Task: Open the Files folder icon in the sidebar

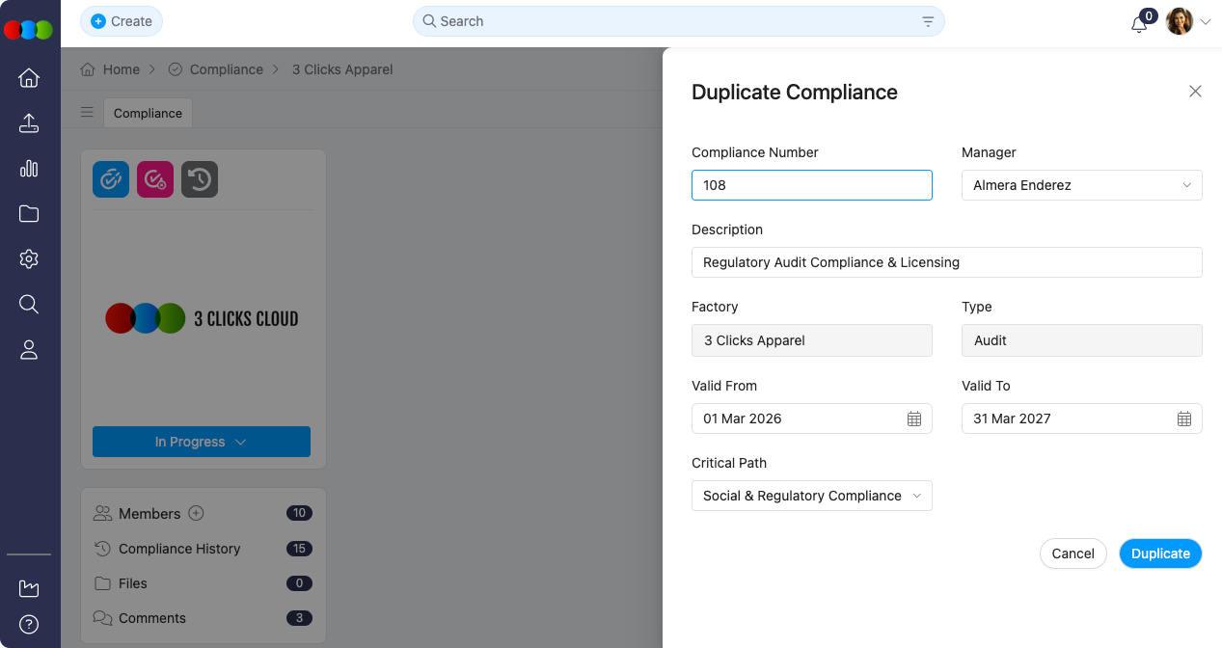Action: pyautogui.click(x=29, y=213)
